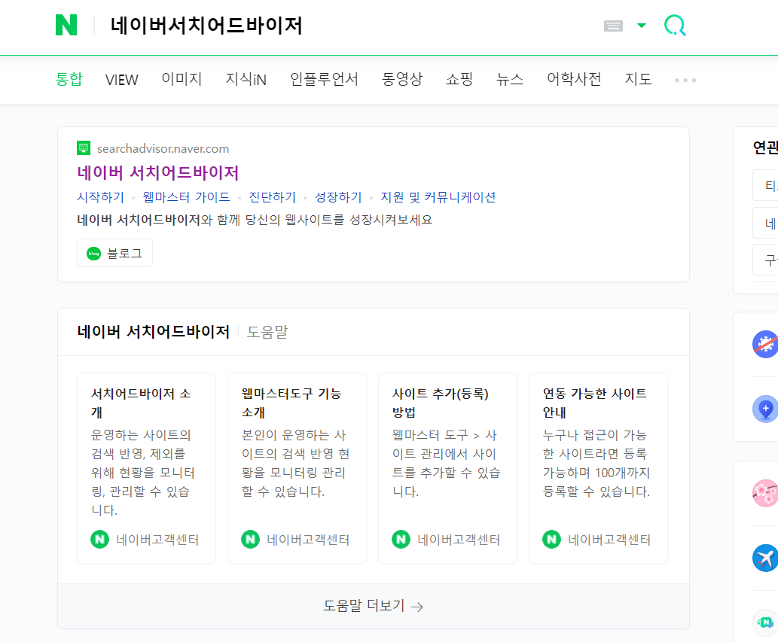Click 네이버고객센터 in the 서치어드바이저 소개 card
This screenshot has height=642, width=778.
[x=157, y=540]
